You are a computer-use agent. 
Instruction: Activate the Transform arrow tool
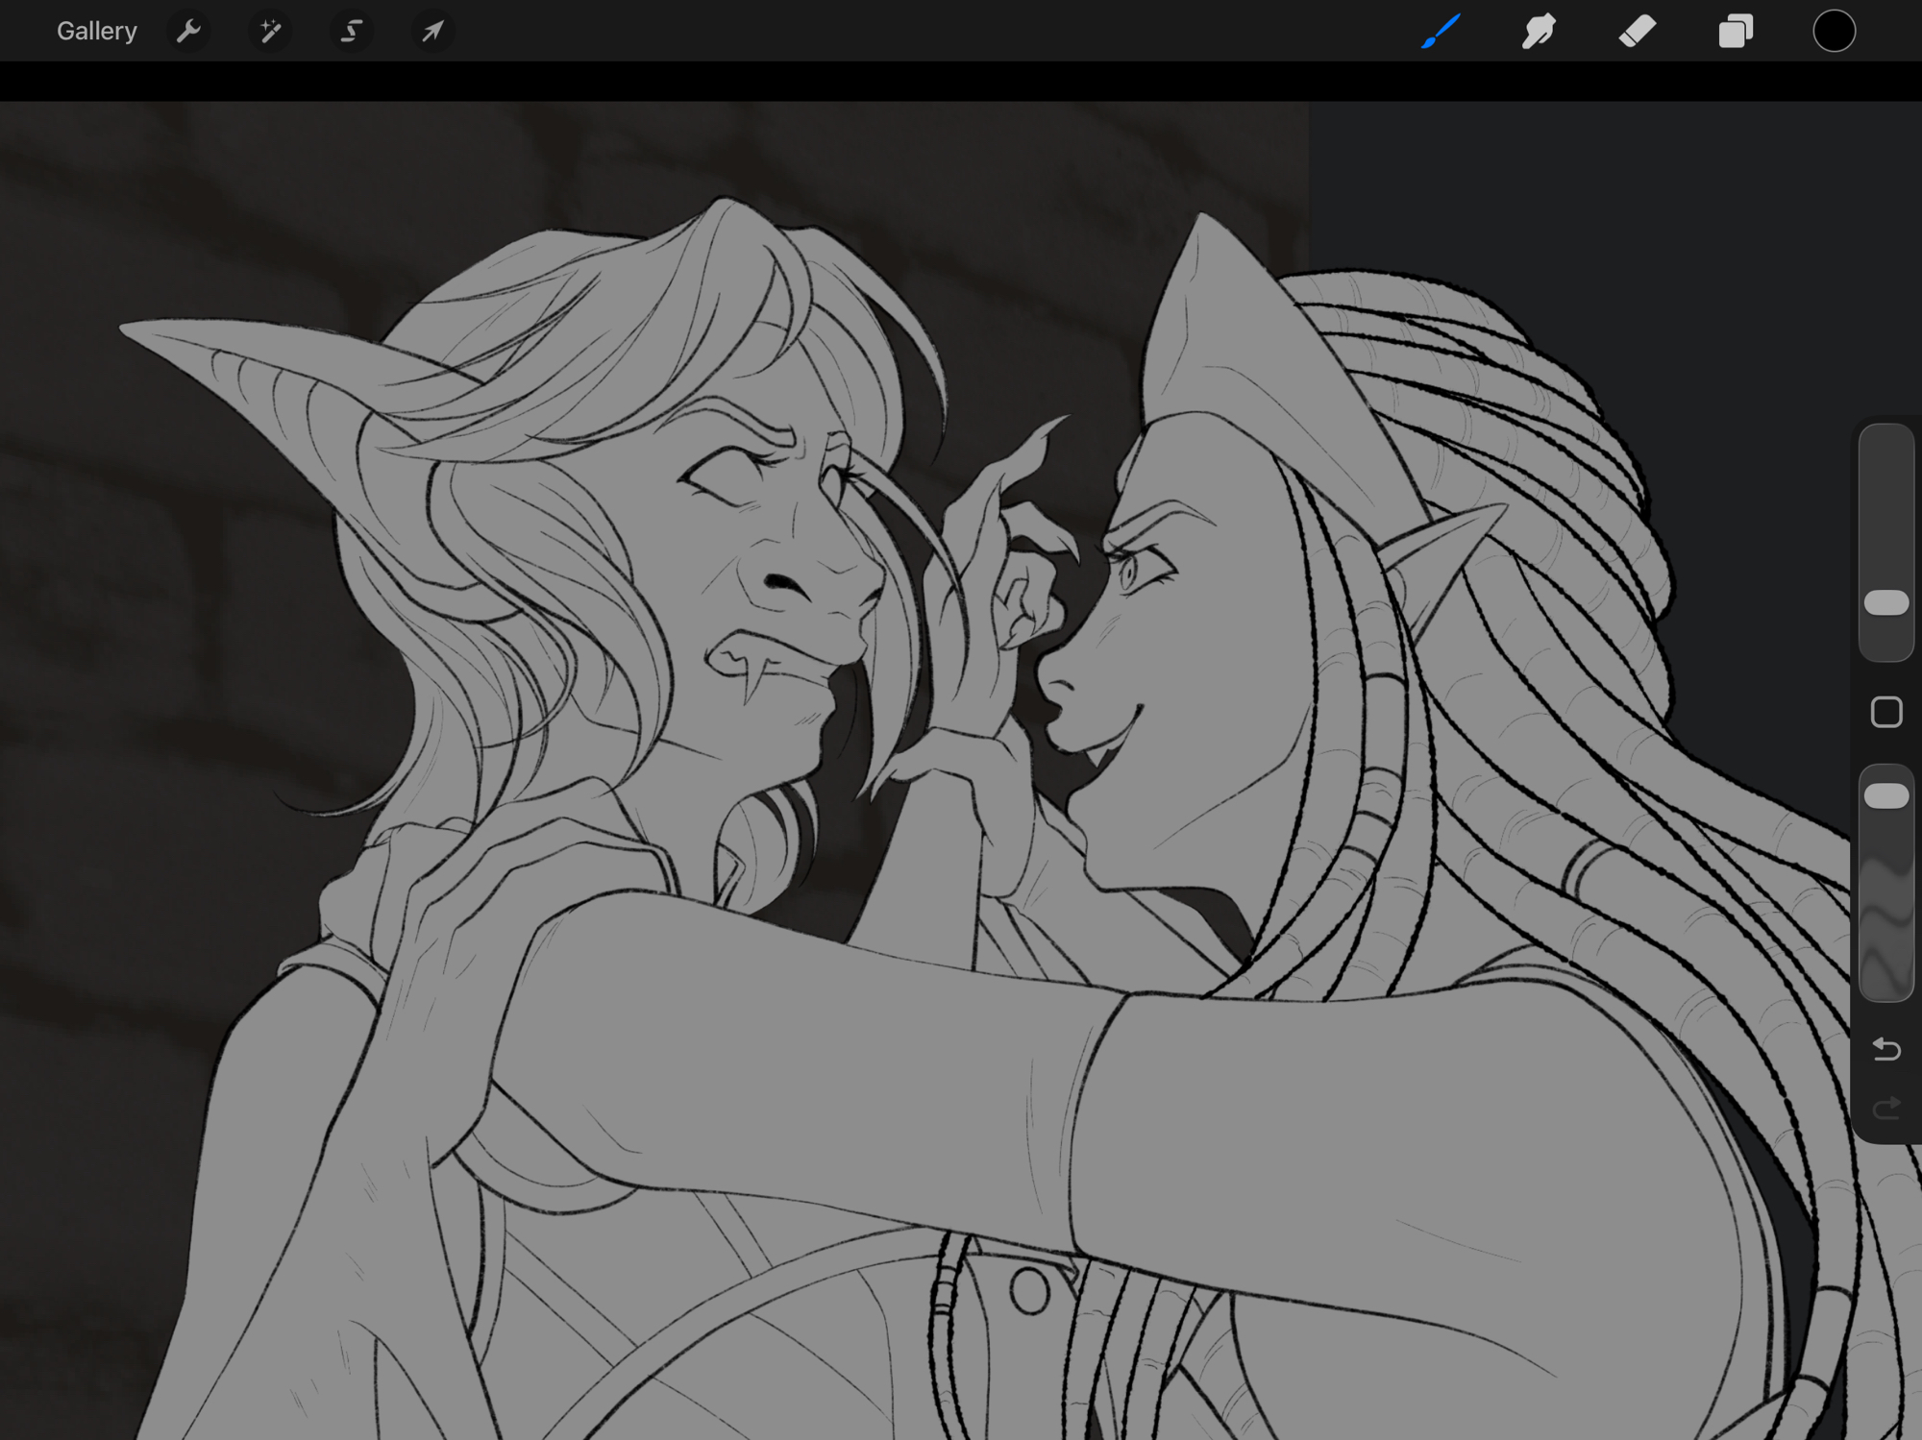(x=432, y=32)
